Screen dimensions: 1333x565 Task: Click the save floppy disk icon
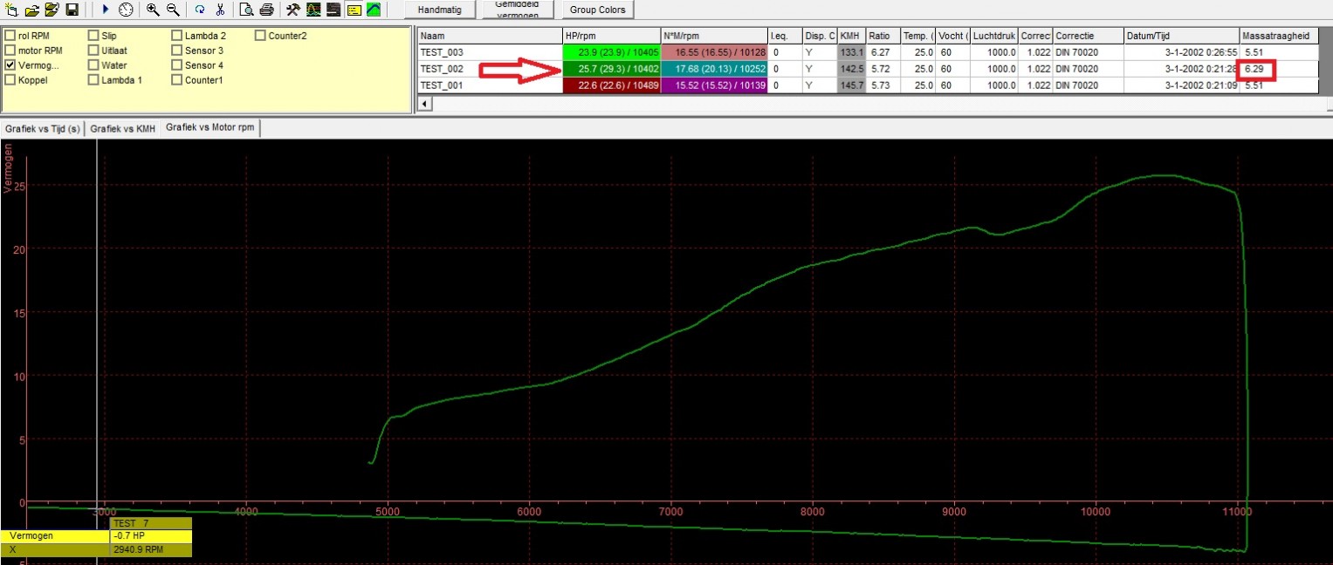coord(72,10)
